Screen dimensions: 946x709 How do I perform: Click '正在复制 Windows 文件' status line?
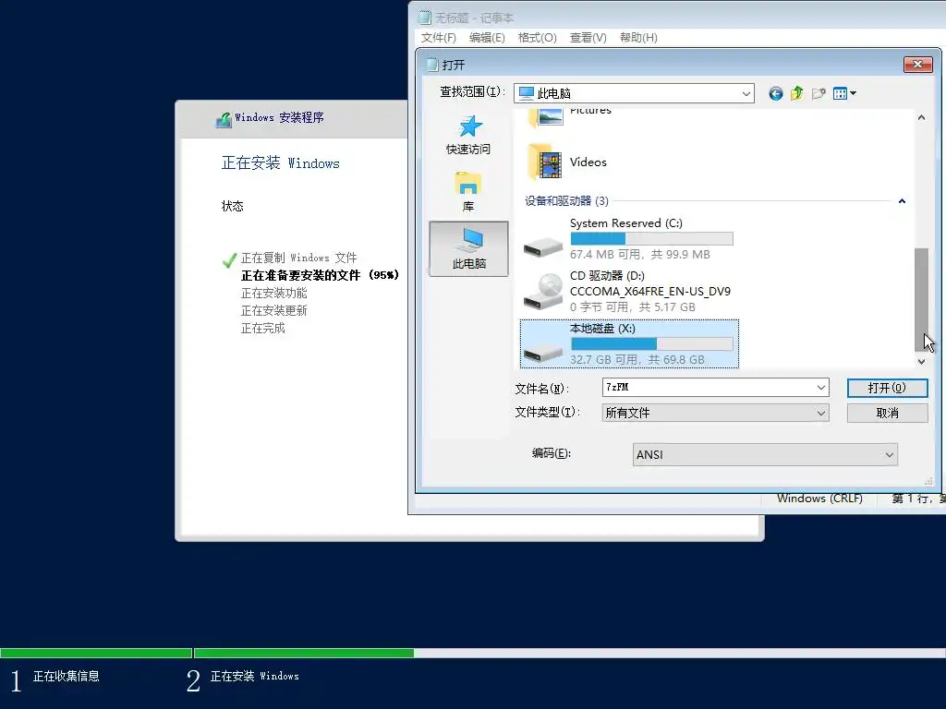click(298, 258)
